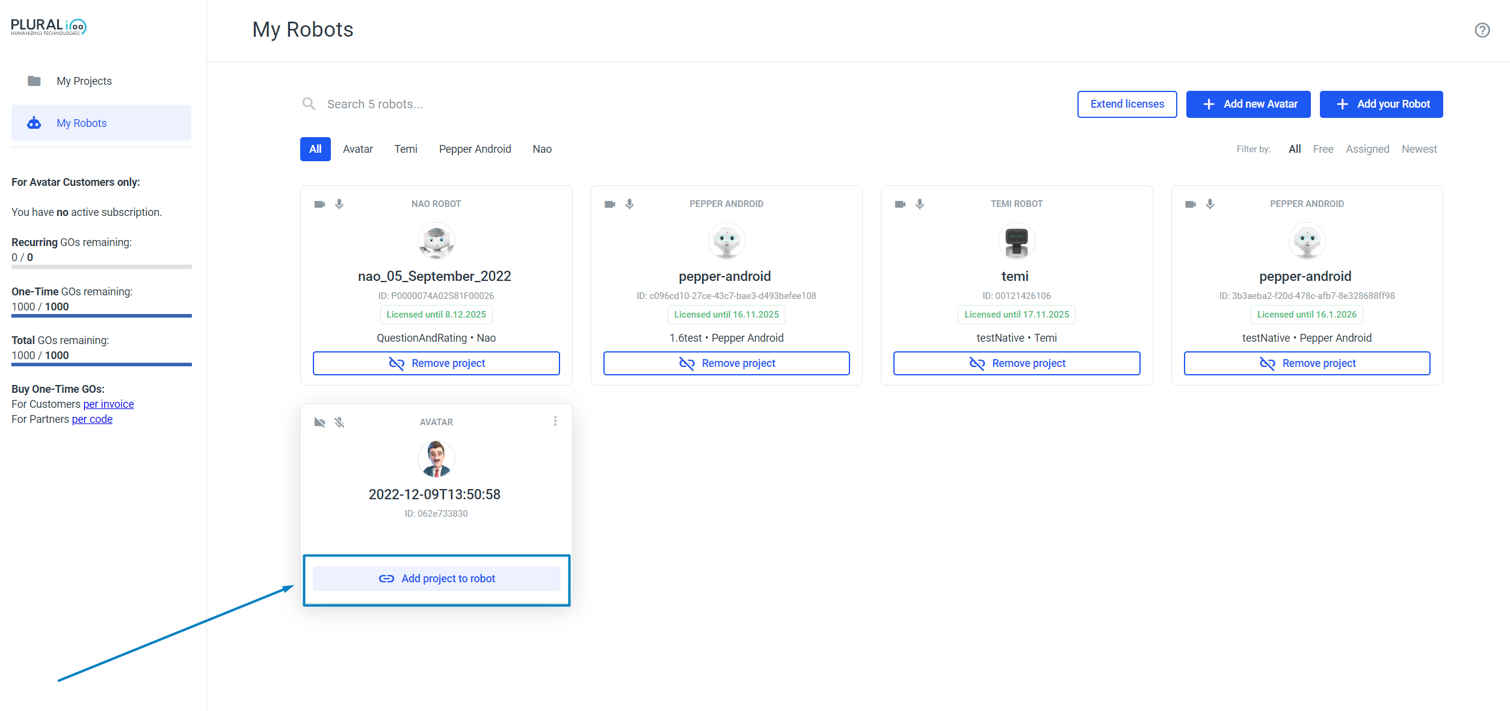The height and width of the screenshot is (711, 1510).
Task: Open the per invoice link
Action: (x=108, y=404)
